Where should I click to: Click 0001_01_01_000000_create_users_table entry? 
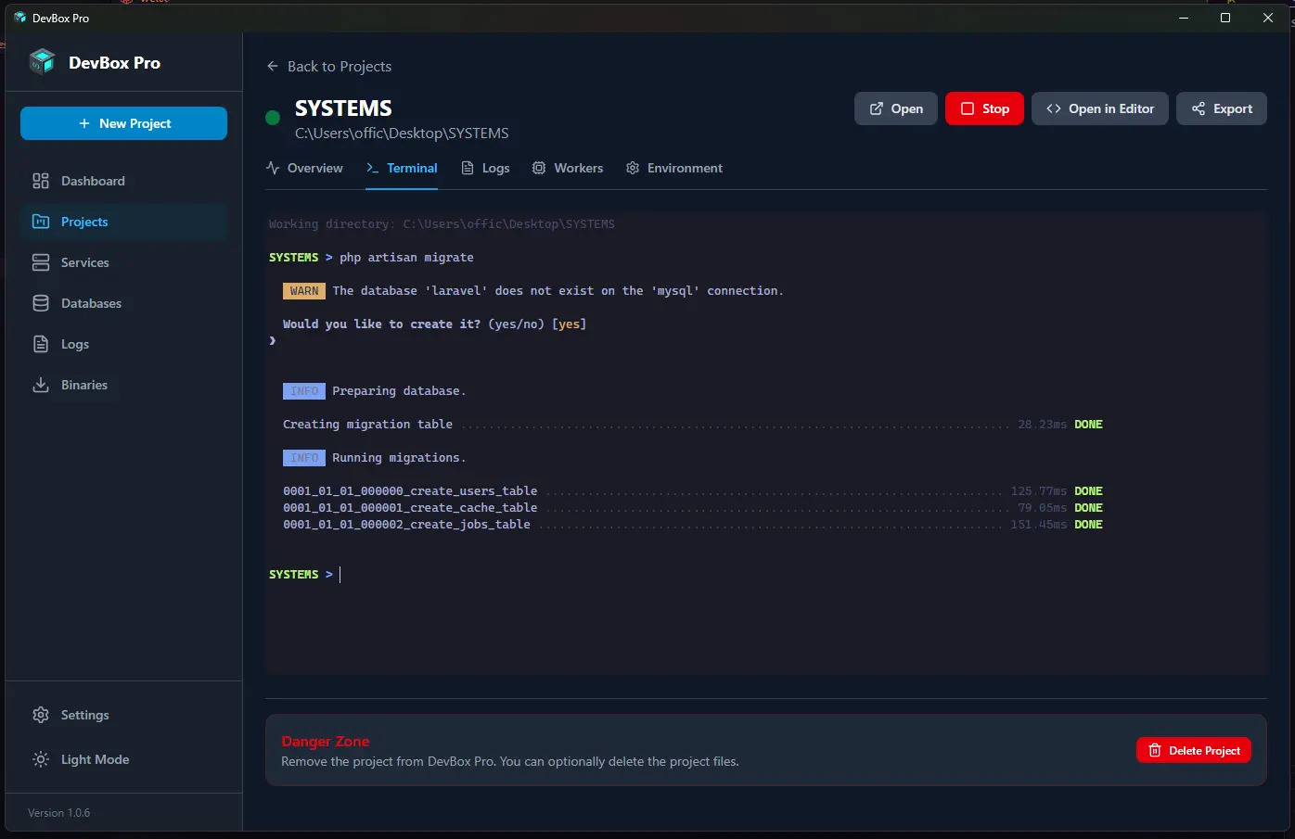(692, 491)
